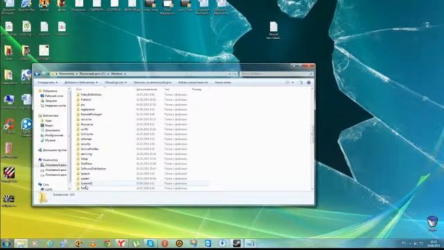Open the view options dropdown arrow
Viewport: 444px width, 250px height.
tap(293, 83)
